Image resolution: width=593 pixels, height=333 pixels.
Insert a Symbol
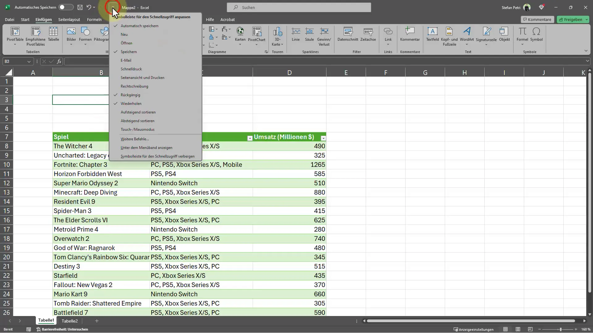pos(536,34)
